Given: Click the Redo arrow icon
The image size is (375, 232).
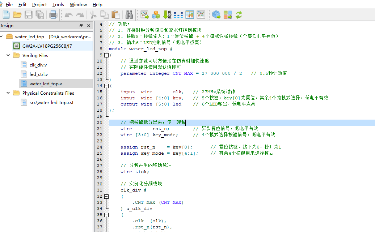Looking at the screenshot, I should point(80,15).
